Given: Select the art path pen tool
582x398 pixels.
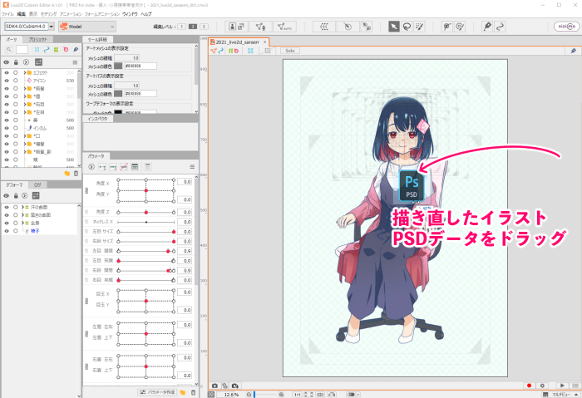Looking at the screenshot, I should [x=487, y=27].
